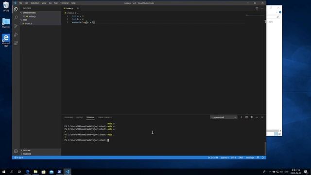Screen dimensions: 311x175
Task: Launch Edge from the taskbar
Action: coord(28,172)
